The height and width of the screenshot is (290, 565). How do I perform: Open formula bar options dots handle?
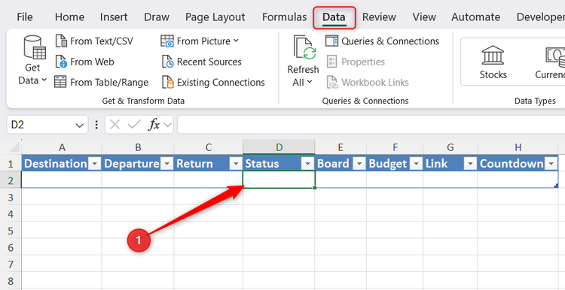point(96,125)
